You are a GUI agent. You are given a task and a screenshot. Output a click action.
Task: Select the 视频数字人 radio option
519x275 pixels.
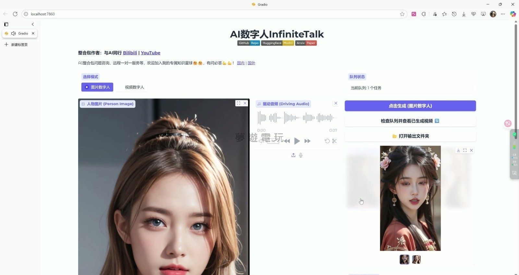tap(131, 87)
